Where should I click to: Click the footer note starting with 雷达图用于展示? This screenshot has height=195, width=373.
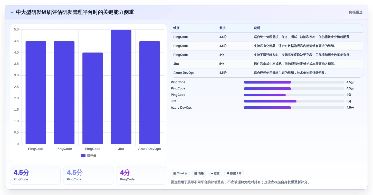pyautogui.click(x=241, y=182)
